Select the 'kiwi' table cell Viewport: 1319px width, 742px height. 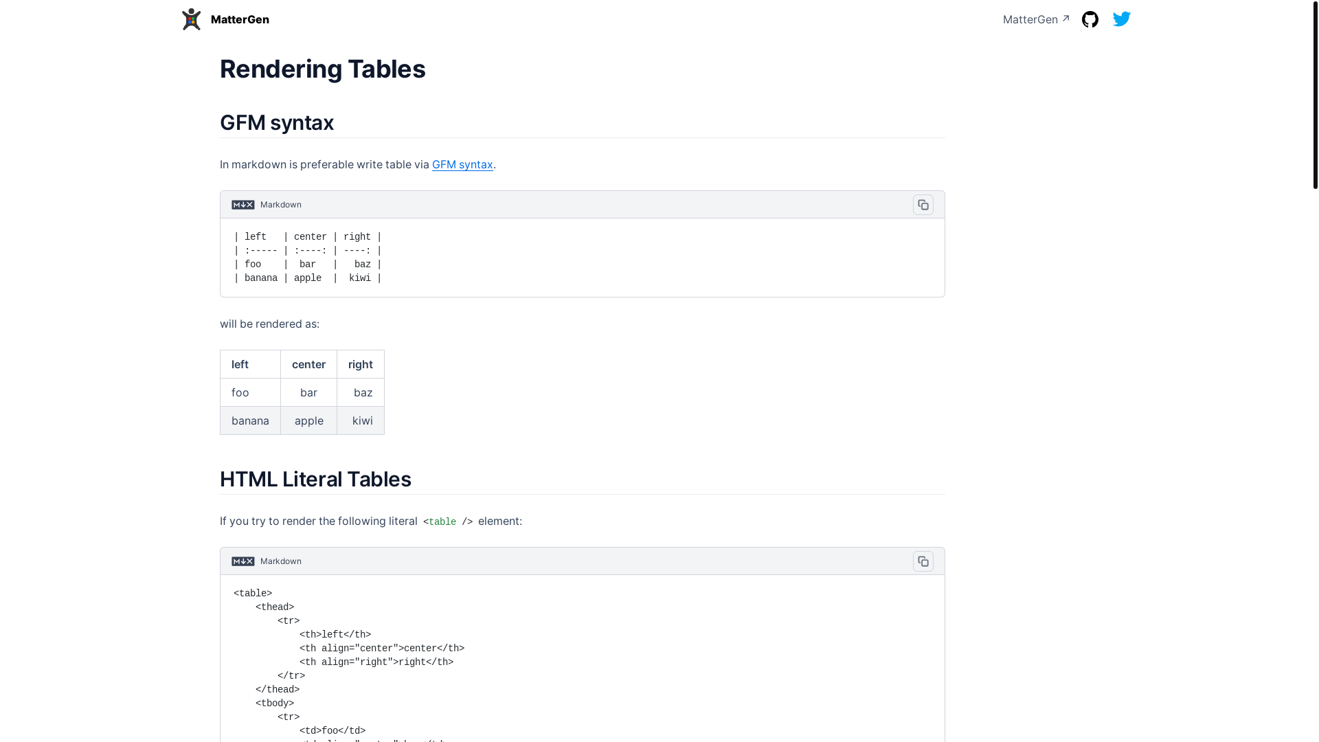coord(361,420)
